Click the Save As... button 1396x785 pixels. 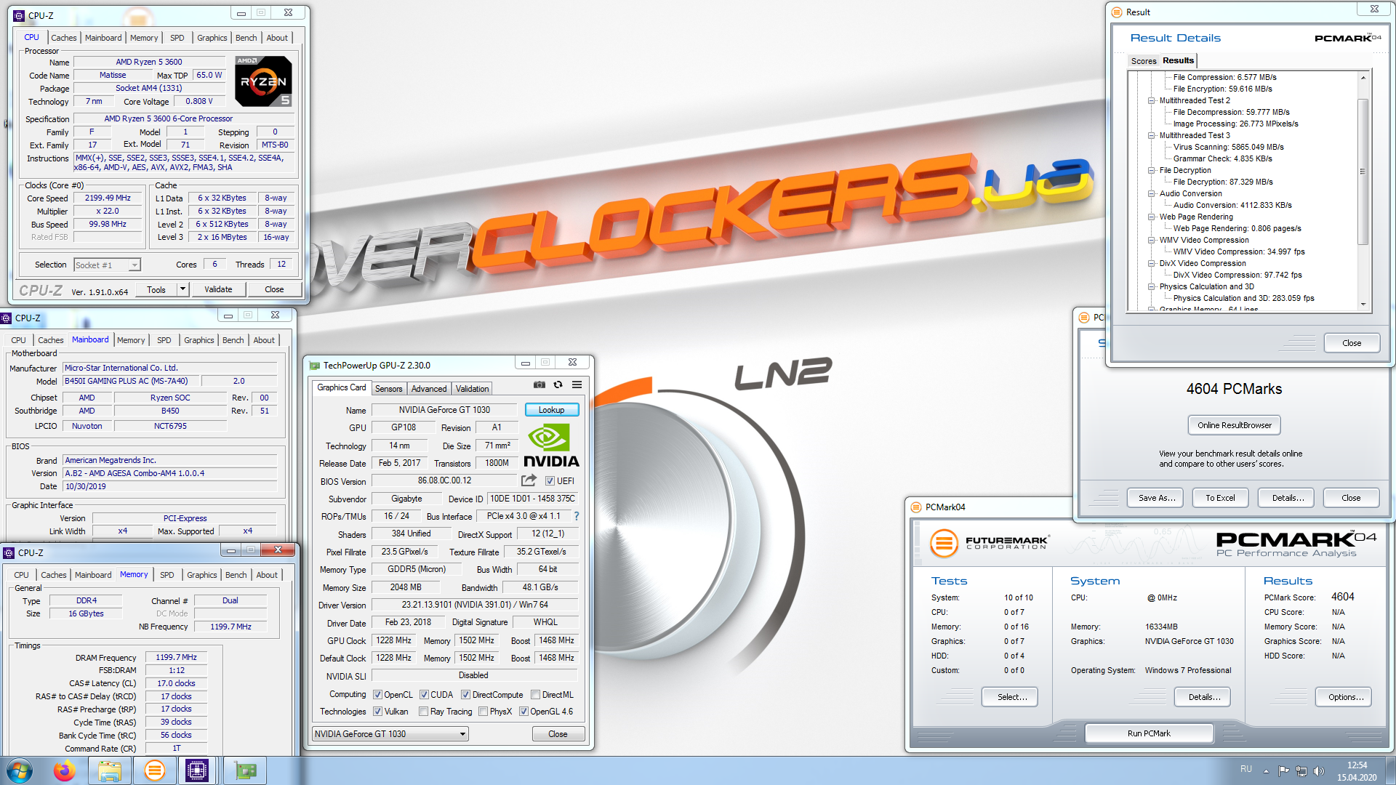[1156, 498]
